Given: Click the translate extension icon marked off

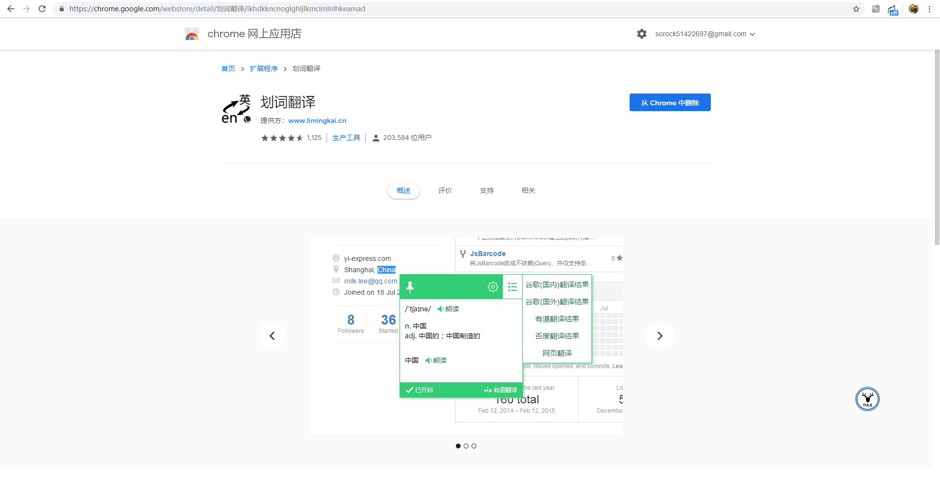Looking at the screenshot, I should [893, 9].
